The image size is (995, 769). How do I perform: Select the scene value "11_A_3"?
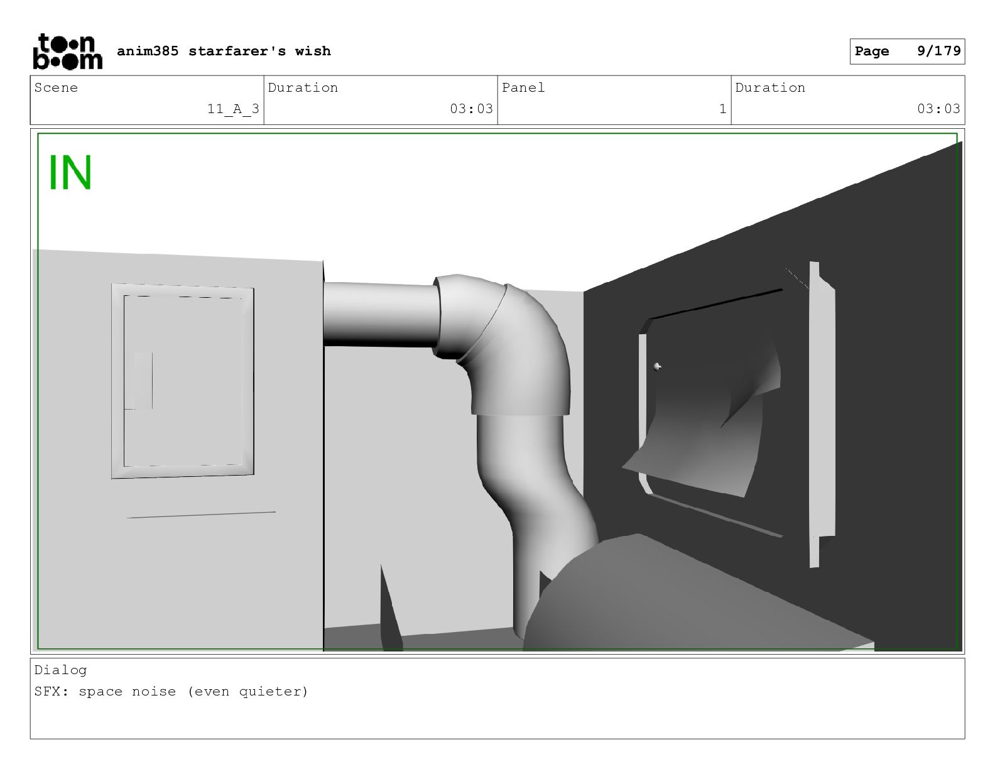coord(233,109)
